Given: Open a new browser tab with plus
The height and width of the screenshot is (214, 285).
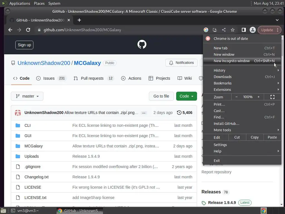Looking at the screenshot, I should pos(79,20).
